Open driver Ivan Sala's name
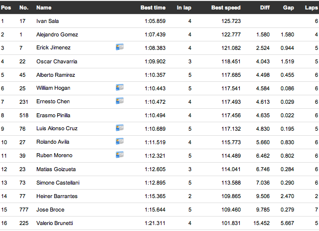Screen dimensions: 319x231 click(x=47, y=21)
